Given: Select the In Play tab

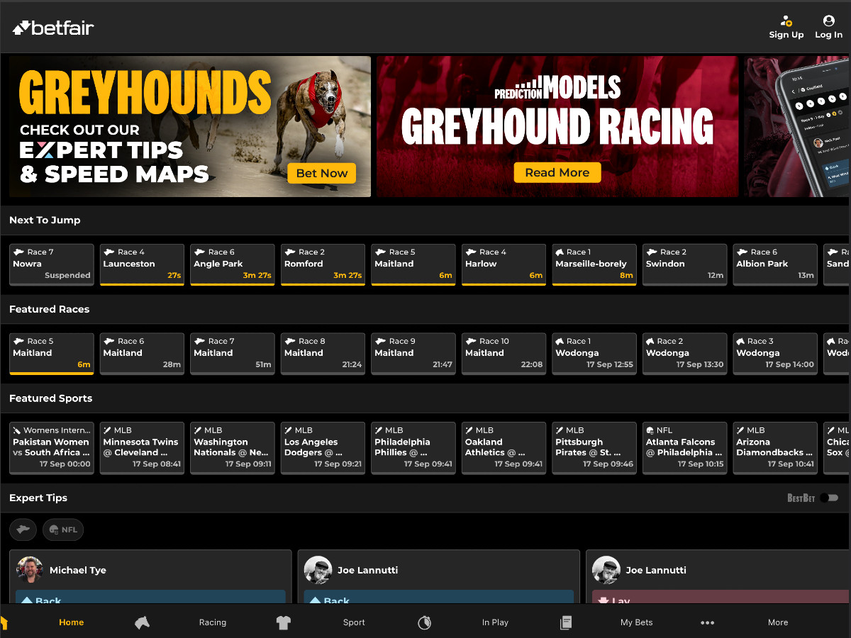Looking at the screenshot, I should [x=495, y=622].
